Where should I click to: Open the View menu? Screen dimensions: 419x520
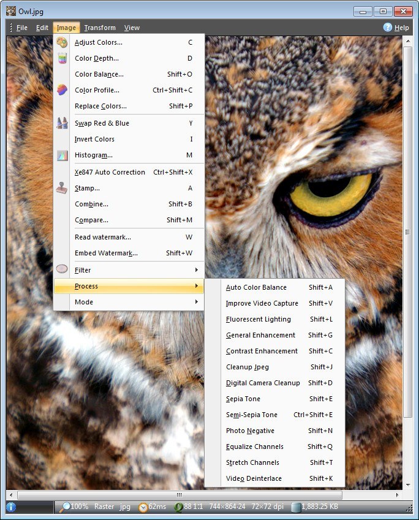tap(132, 28)
